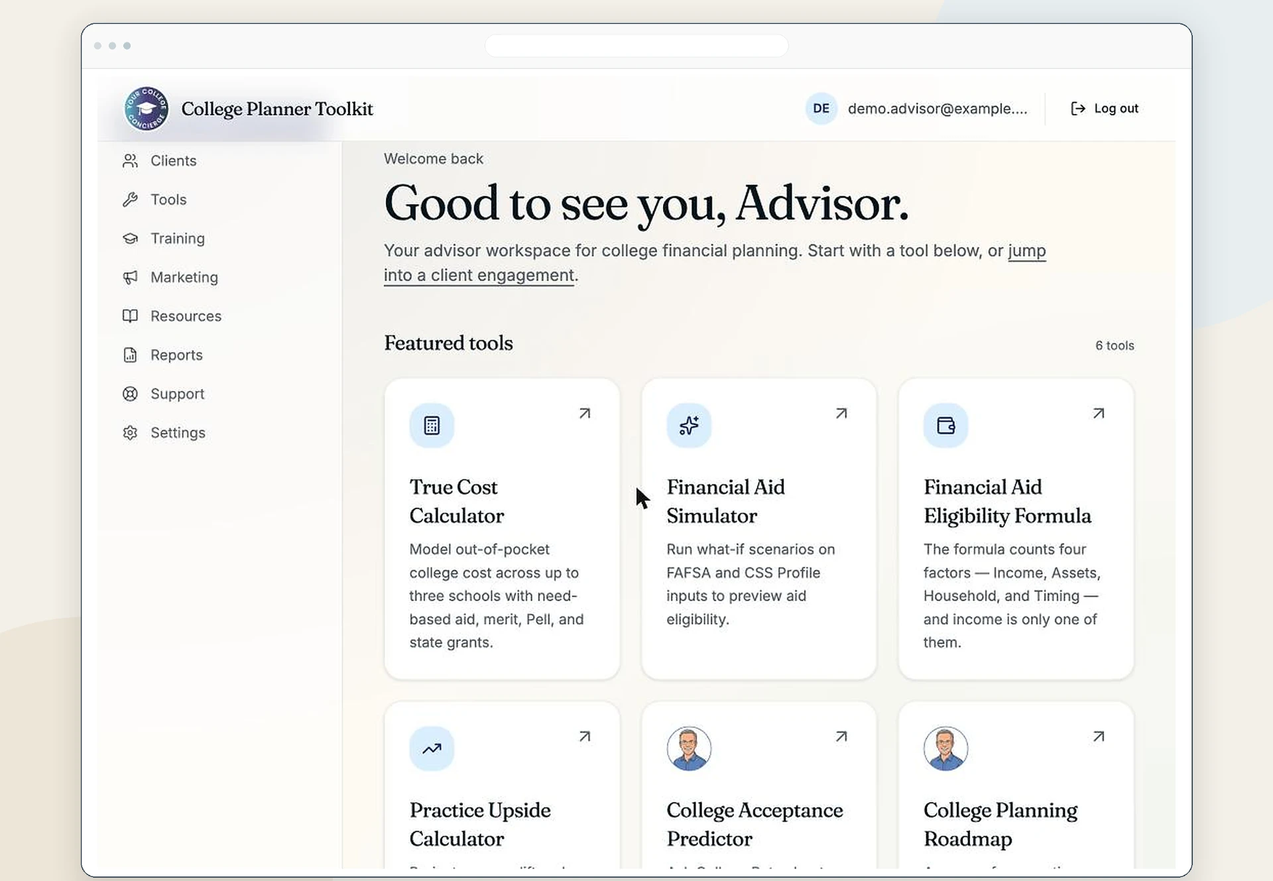Click the Reports document chart icon
Viewport: 1273px width, 881px height.
130,355
